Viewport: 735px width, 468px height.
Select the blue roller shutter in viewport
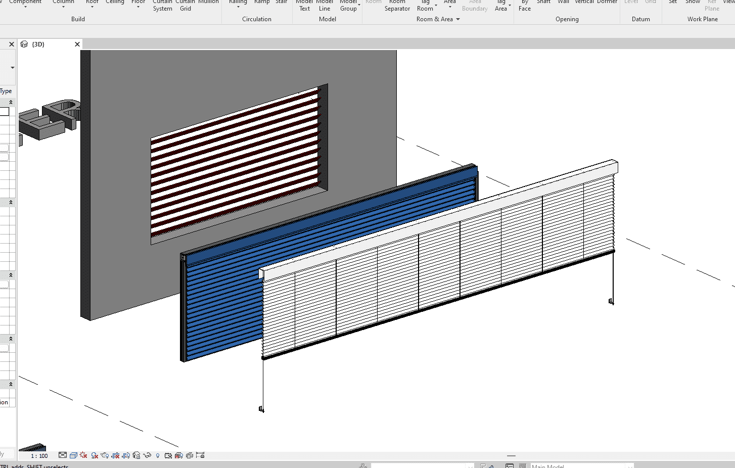[222, 303]
